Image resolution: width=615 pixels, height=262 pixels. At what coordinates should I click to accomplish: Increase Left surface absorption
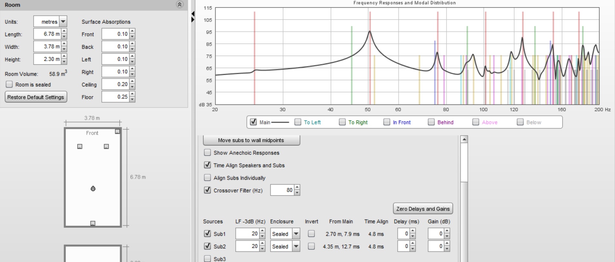132,56
